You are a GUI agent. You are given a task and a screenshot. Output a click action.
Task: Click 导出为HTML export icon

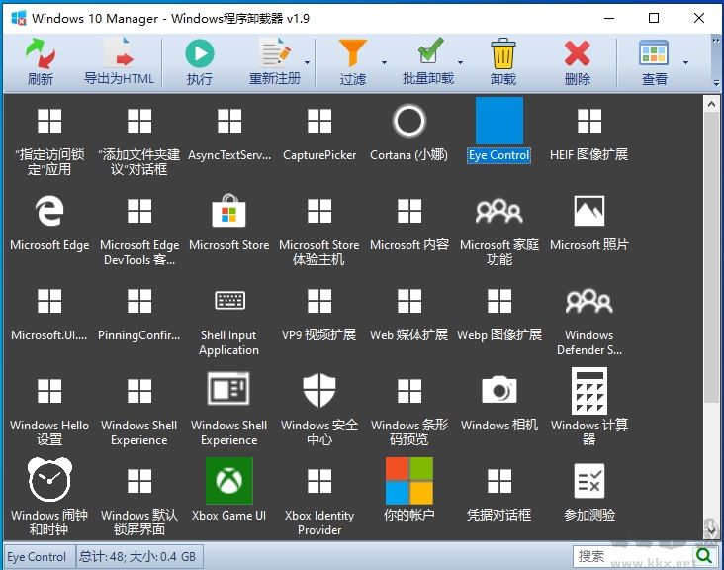tap(119, 53)
